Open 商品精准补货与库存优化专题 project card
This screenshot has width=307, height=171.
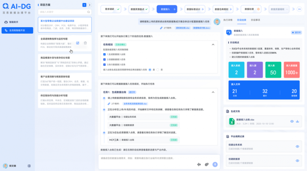pos(64,62)
